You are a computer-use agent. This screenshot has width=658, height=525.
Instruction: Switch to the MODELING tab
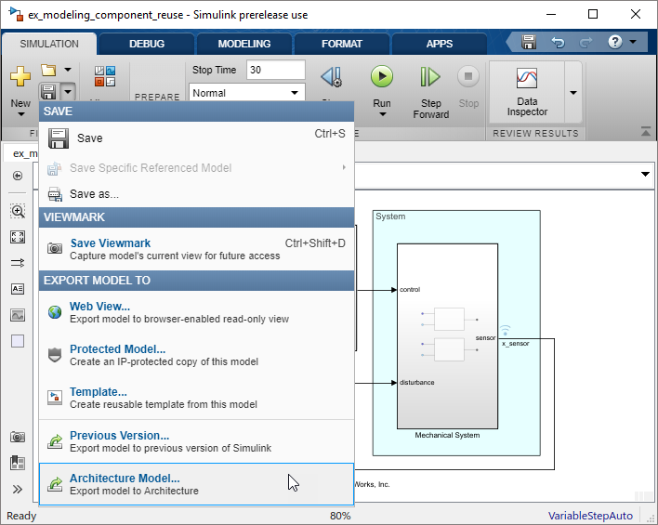243,44
